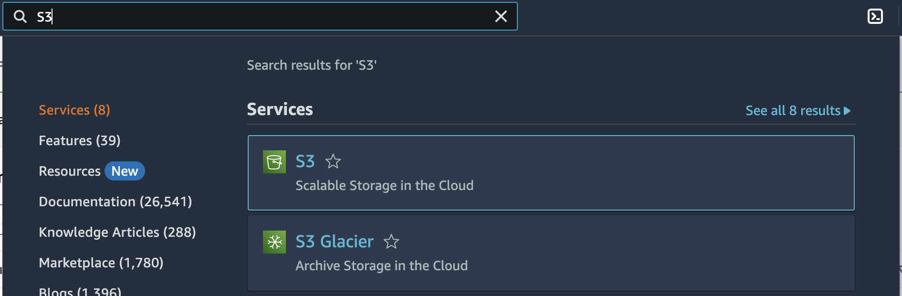Screen dimensions: 902x296
Task: Click the S3 bucket service icon
Action: click(274, 162)
